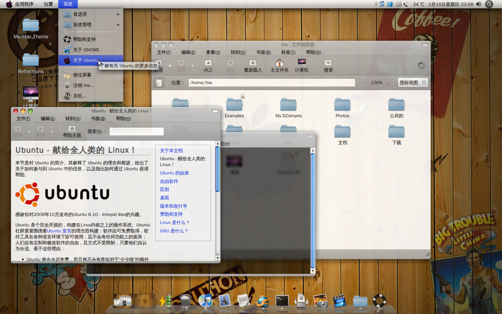Select 注销 lnw... menu entry

coord(91,85)
